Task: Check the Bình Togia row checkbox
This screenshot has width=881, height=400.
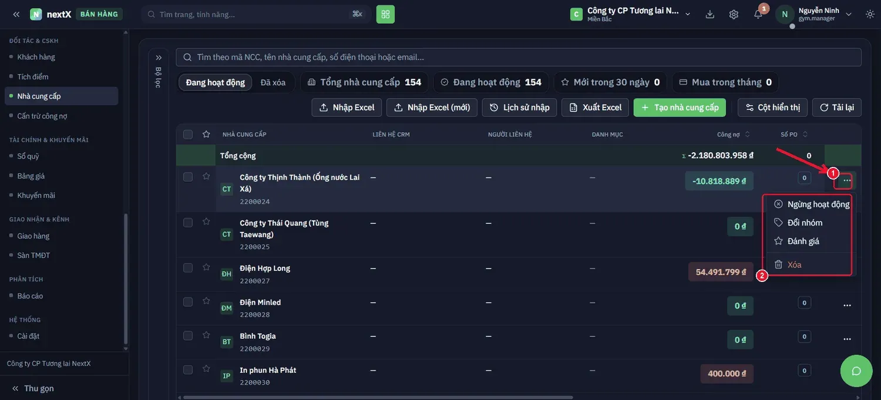Action: pos(188,336)
